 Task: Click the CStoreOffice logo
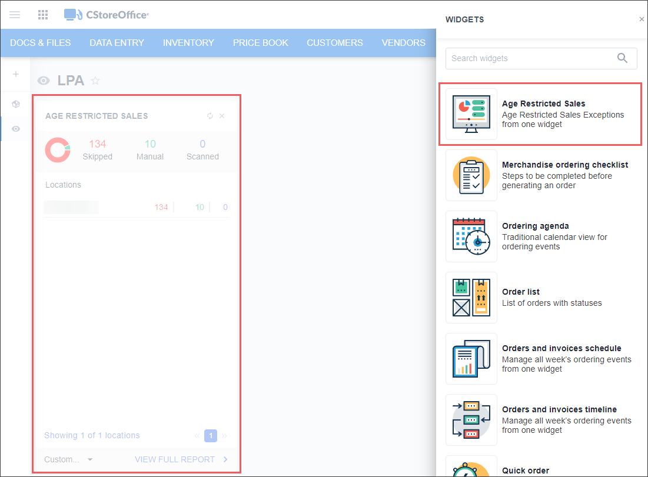[x=107, y=15]
